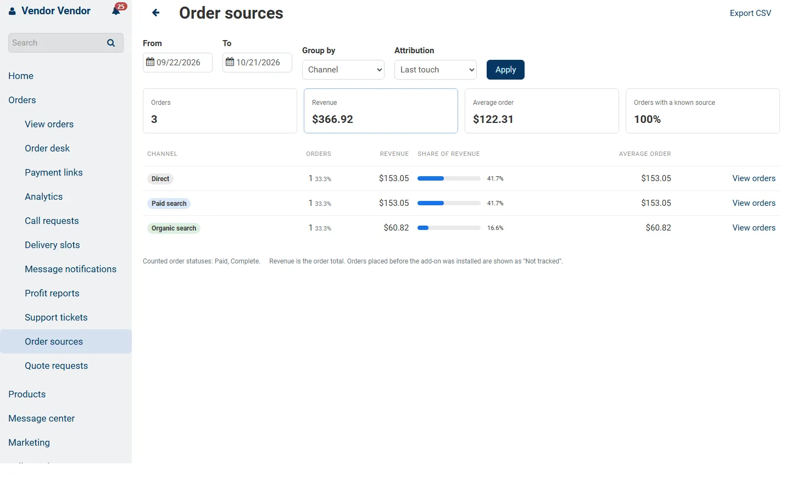This screenshot has height=494, width=791.
Task: View orders for Paid search channel
Action: click(754, 203)
